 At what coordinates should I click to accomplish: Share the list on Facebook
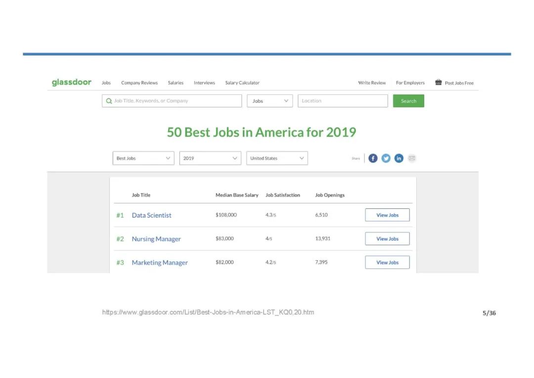coord(373,158)
